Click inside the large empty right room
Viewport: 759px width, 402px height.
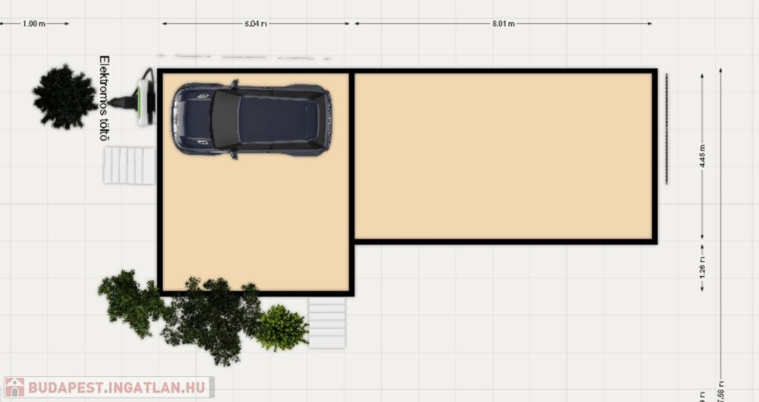pos(503,156)
